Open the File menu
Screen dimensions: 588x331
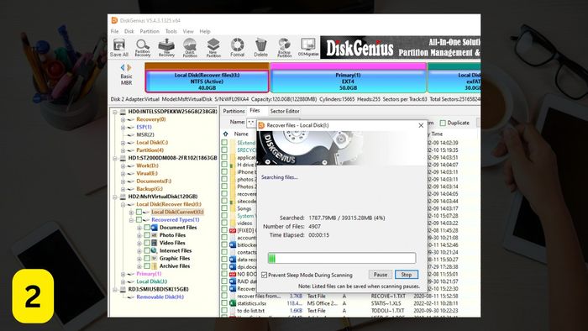point(115,31)
